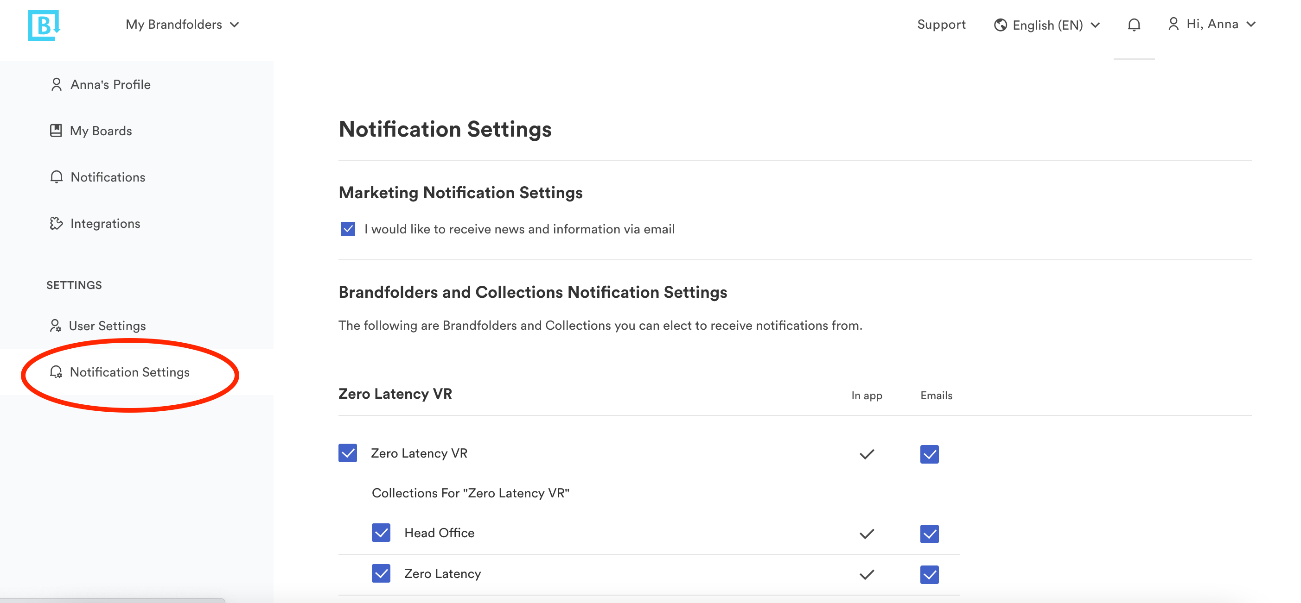Click the Brandfolders and Collections description text
Screen dimensions: 1301x603
tap(600, 326)
